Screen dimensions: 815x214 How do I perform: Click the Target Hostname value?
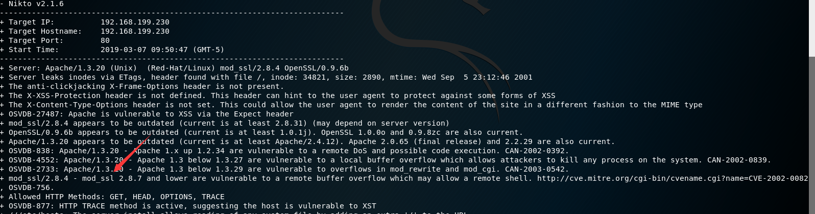(x=135, y=32)
